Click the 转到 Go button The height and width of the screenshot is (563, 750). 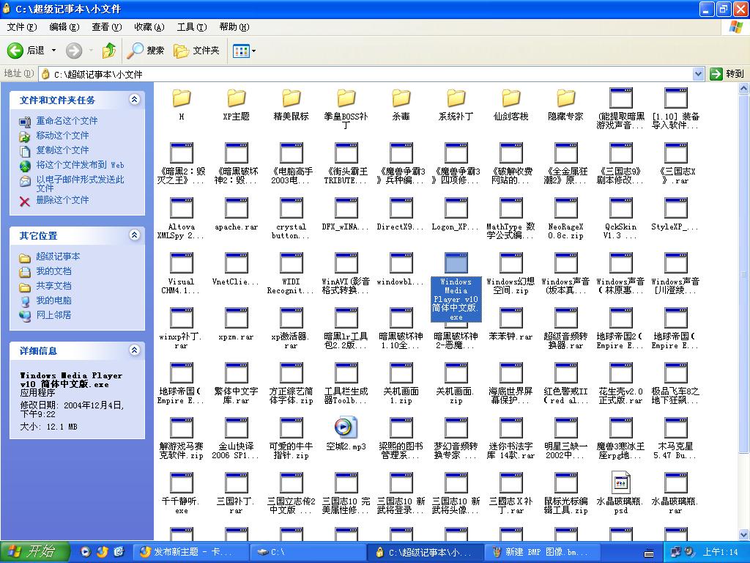pos(727,74)
